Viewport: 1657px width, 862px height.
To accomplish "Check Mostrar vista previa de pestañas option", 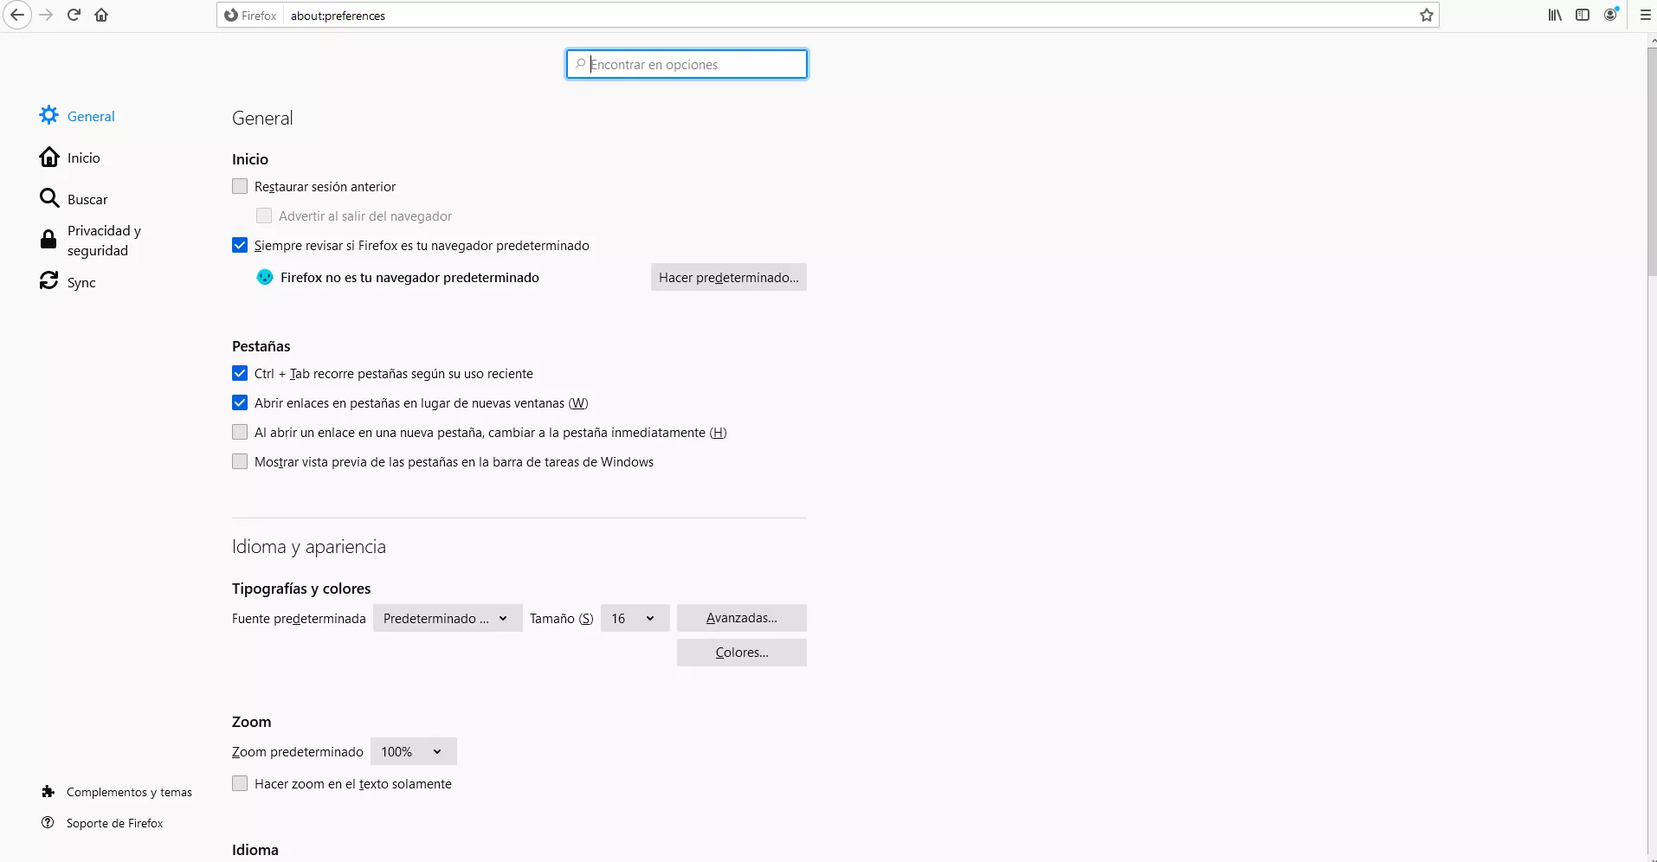I will click(240, 461).
